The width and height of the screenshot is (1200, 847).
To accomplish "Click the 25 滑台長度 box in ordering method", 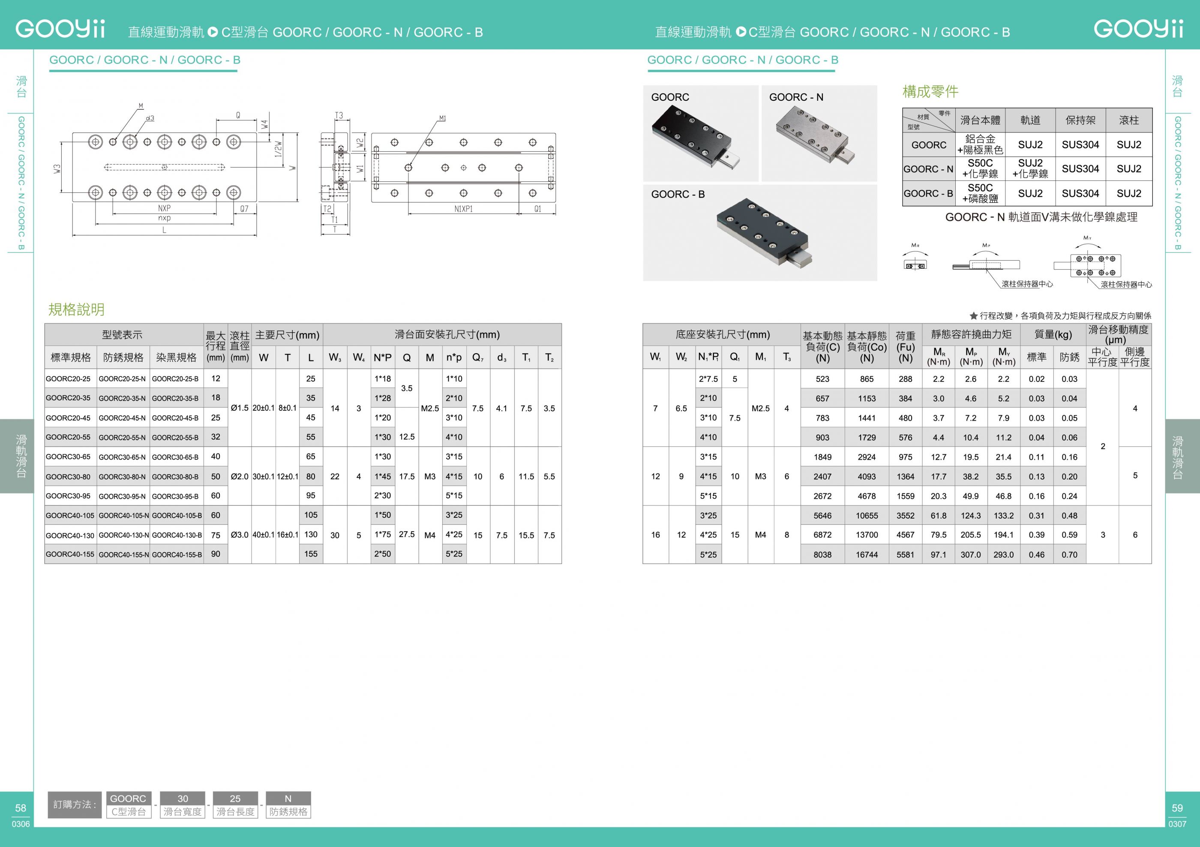I will click(x=236, y=805).
